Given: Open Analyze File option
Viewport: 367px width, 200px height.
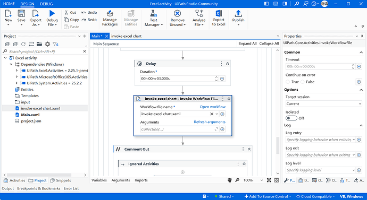Looking at the screenshot, I should [x=199, y=18].
